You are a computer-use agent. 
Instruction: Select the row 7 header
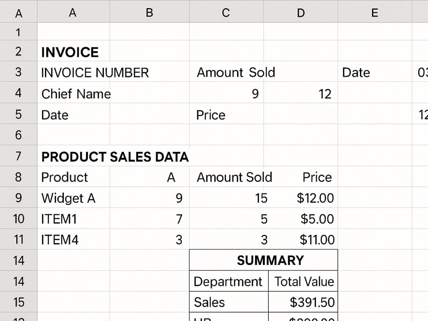[18, 156]
